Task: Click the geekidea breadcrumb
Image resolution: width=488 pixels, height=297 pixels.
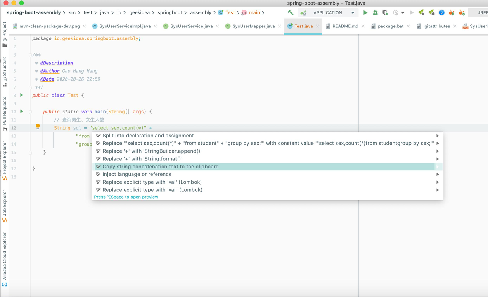Action: 139,13
